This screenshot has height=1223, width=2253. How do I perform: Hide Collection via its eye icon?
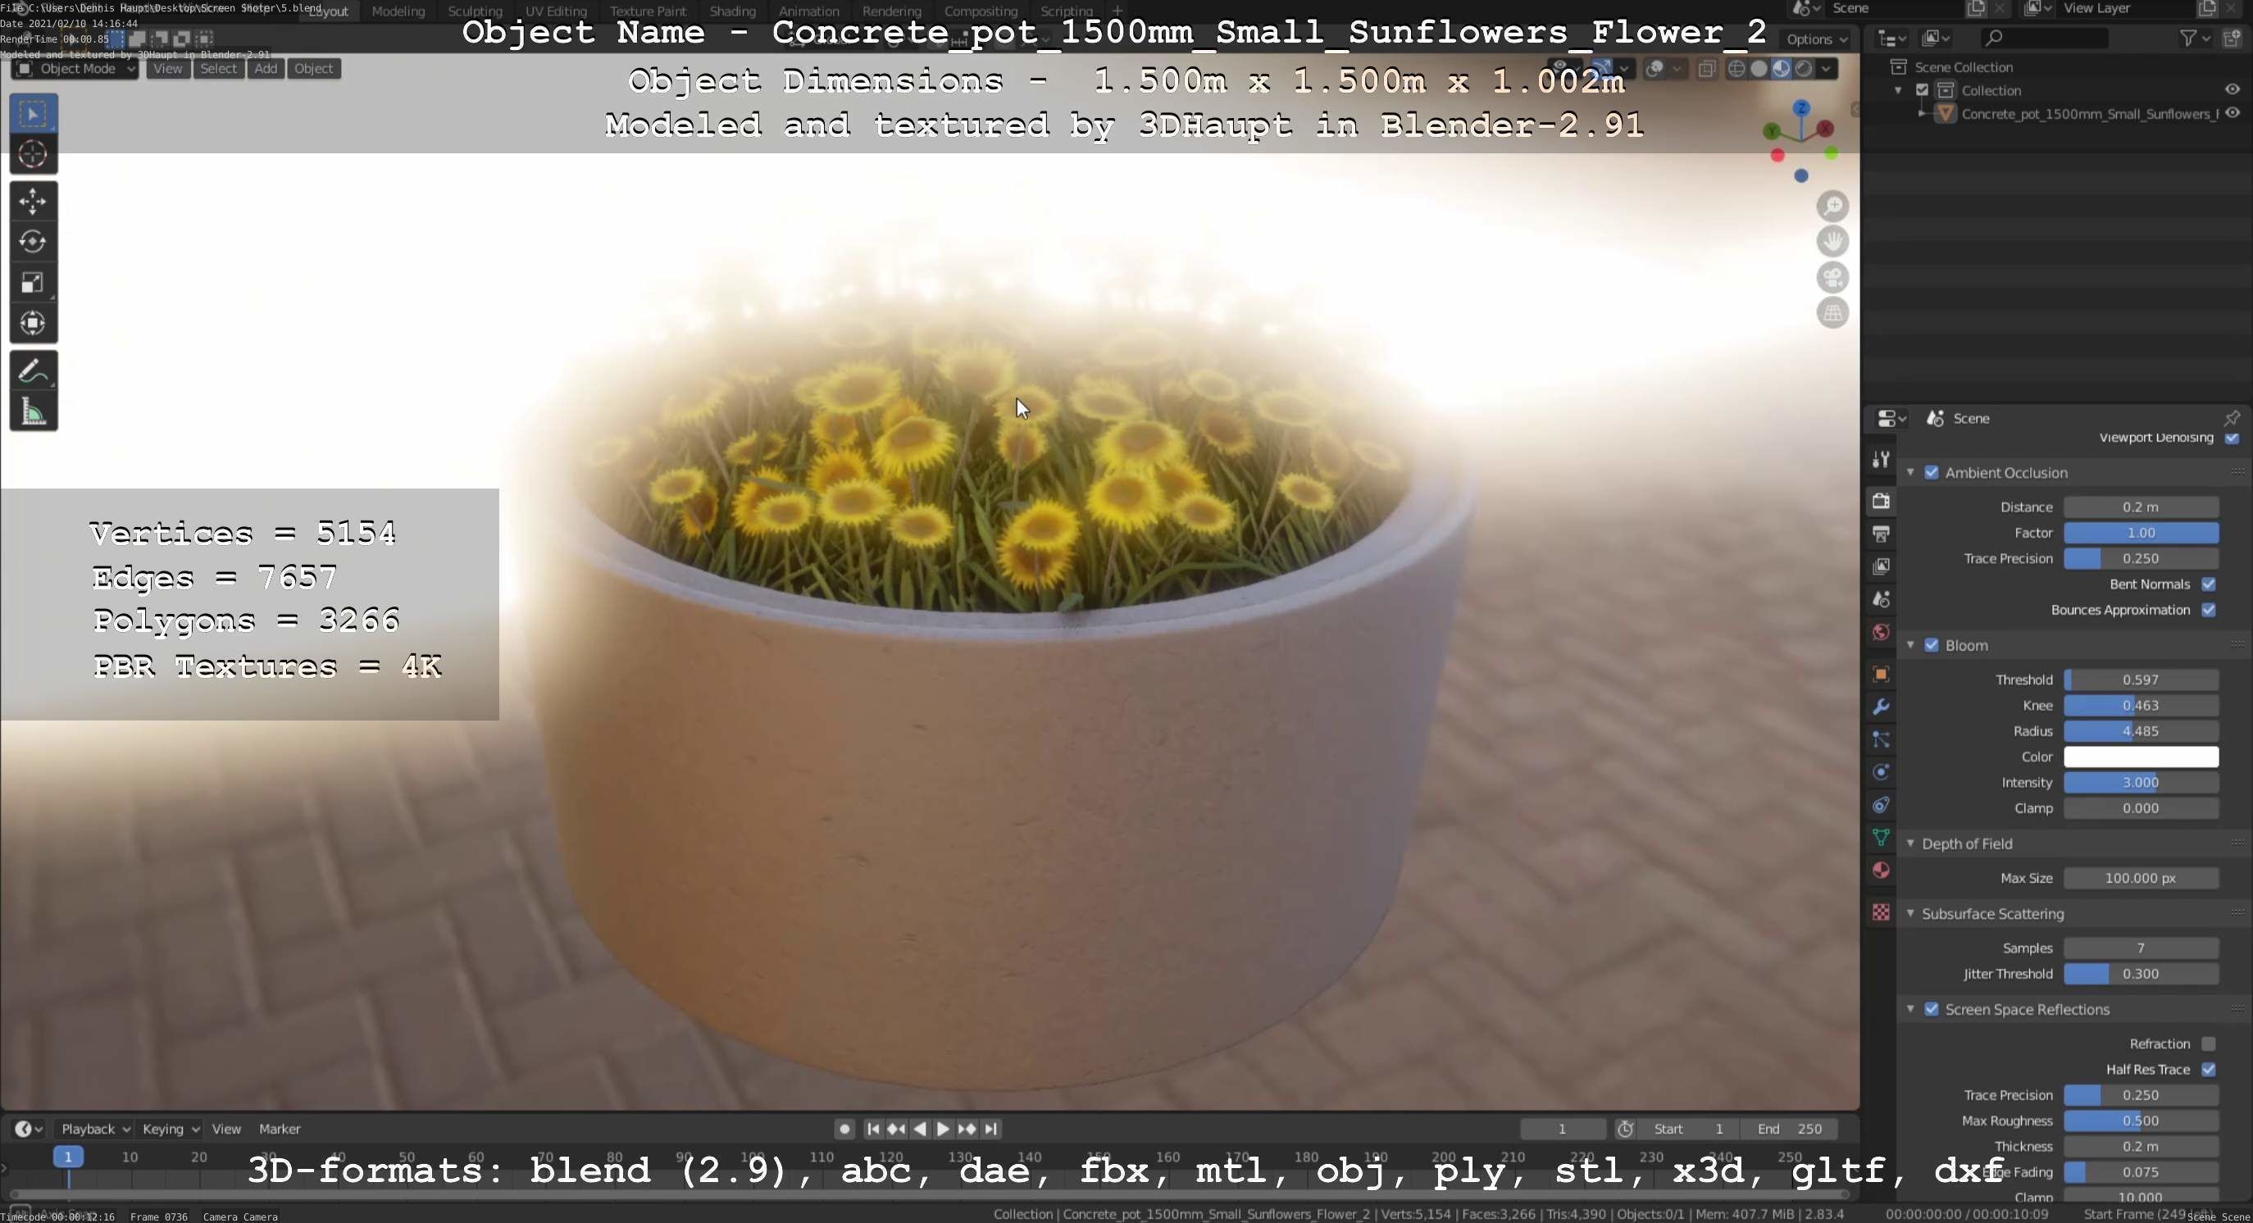(x=2232, y=90)
